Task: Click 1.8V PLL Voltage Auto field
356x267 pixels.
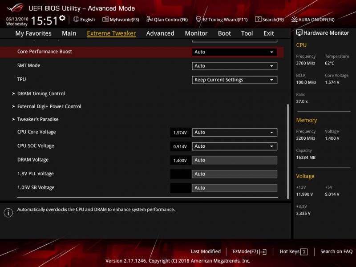Action: [x=235, y=174]
